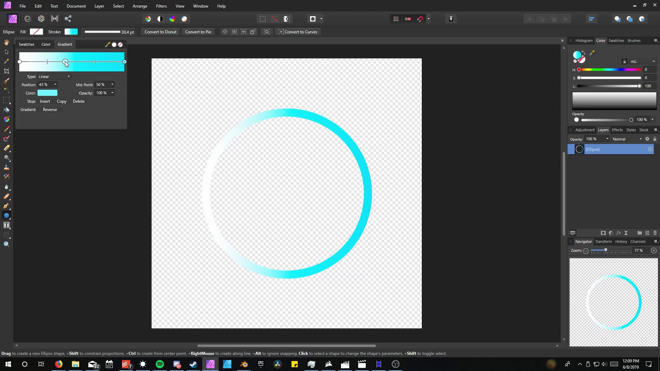Toggle snapping in the top toolbar
Viewport: 660px width, 371px height.
point(420,19)
